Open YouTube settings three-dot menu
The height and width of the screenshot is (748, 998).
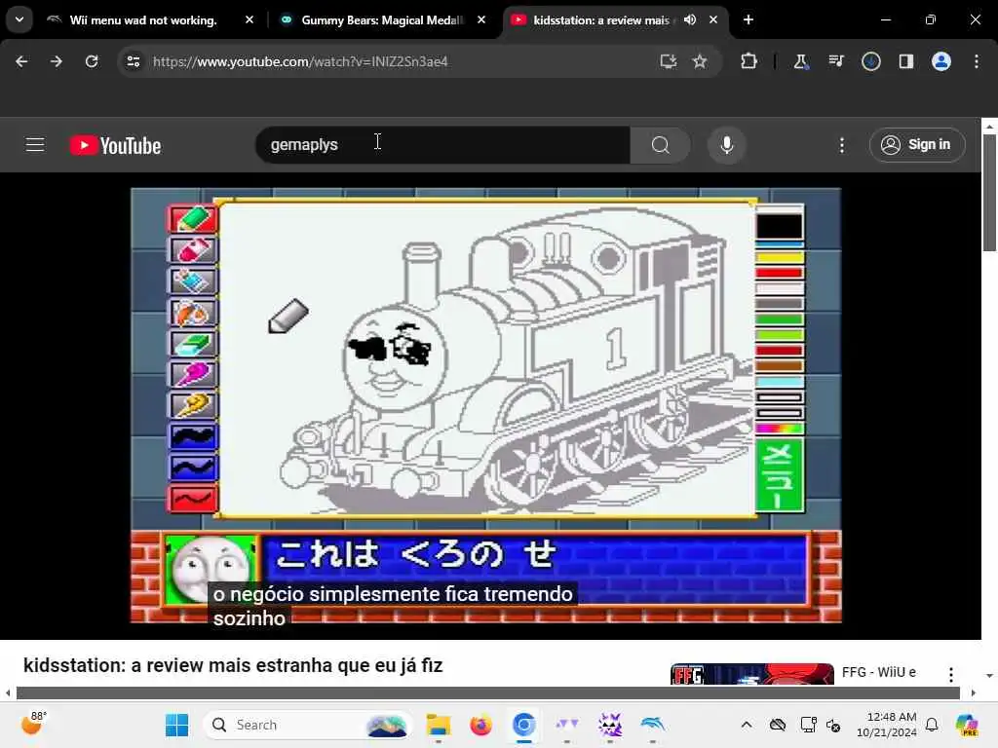(841, 145)
